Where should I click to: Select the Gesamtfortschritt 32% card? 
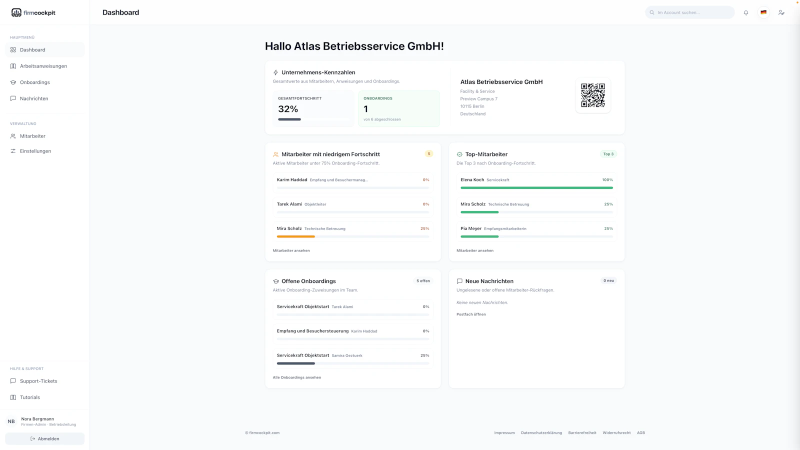[x=313, y=108]
